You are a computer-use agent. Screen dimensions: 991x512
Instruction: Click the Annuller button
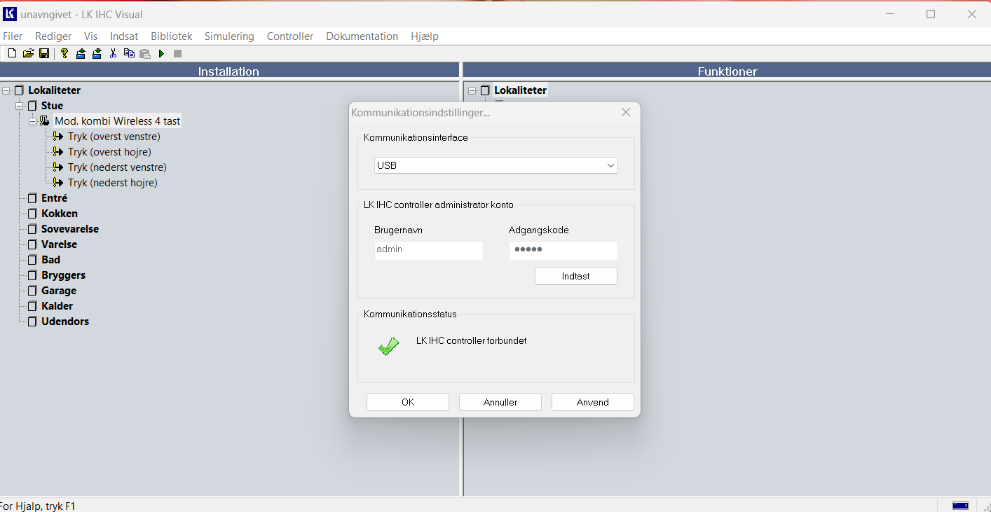click(500, 402)
